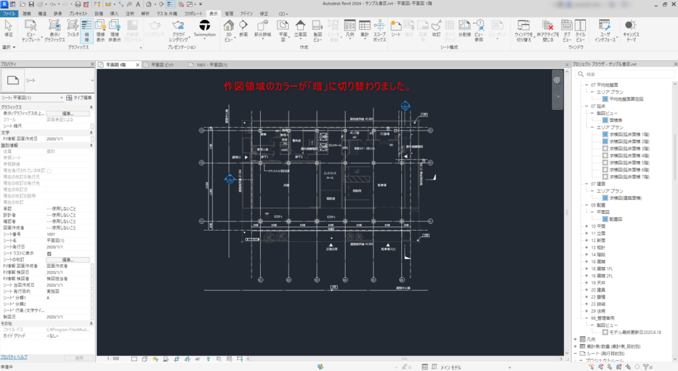Select 面積表 in Project Browser
Image resolution: width=678 pixels, height=371 pixels.
tap(616, 120)
